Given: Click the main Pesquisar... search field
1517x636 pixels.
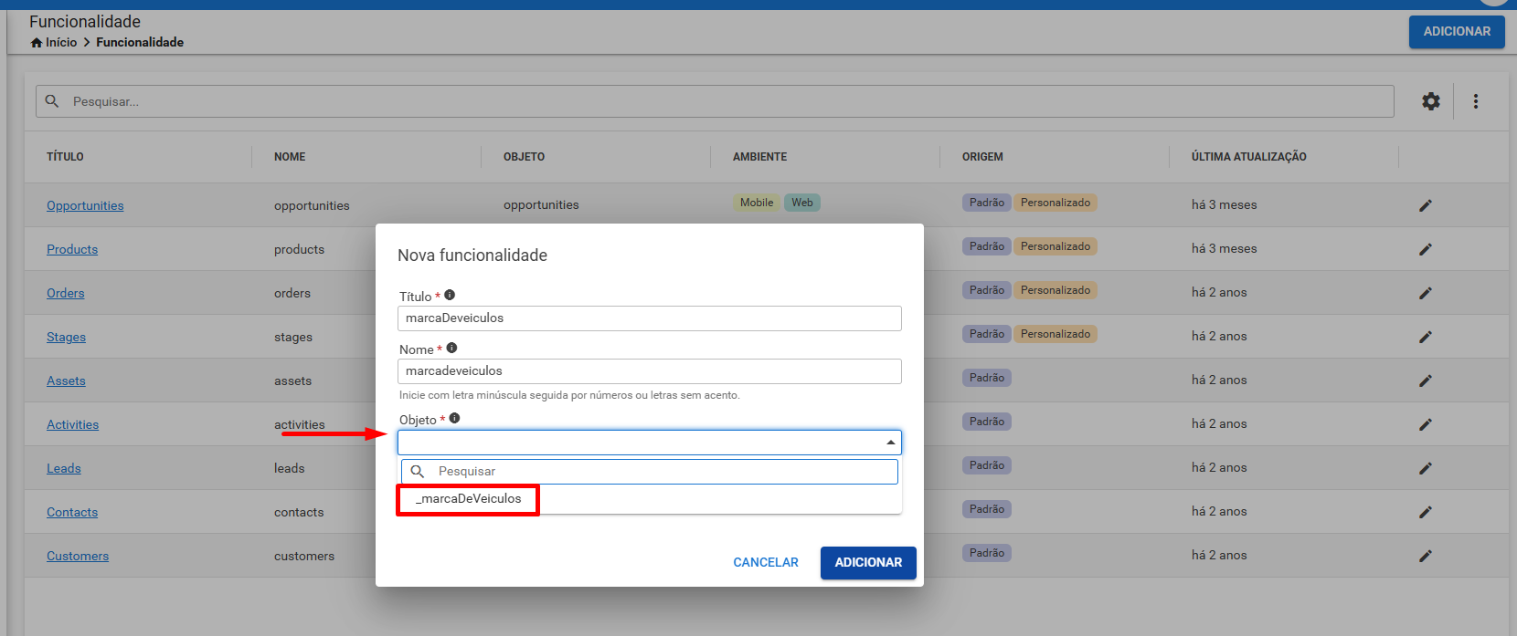Looking at the screenshot, I should point(715,101).
